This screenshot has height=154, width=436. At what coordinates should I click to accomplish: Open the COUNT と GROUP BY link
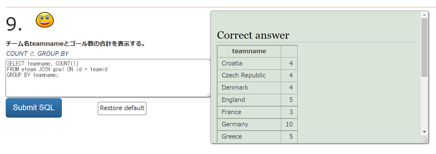click(37, 54)
